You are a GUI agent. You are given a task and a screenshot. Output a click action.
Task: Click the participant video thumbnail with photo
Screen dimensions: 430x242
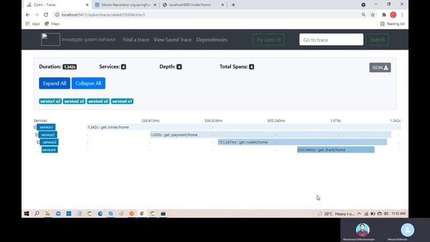click(x=363, y=230)
